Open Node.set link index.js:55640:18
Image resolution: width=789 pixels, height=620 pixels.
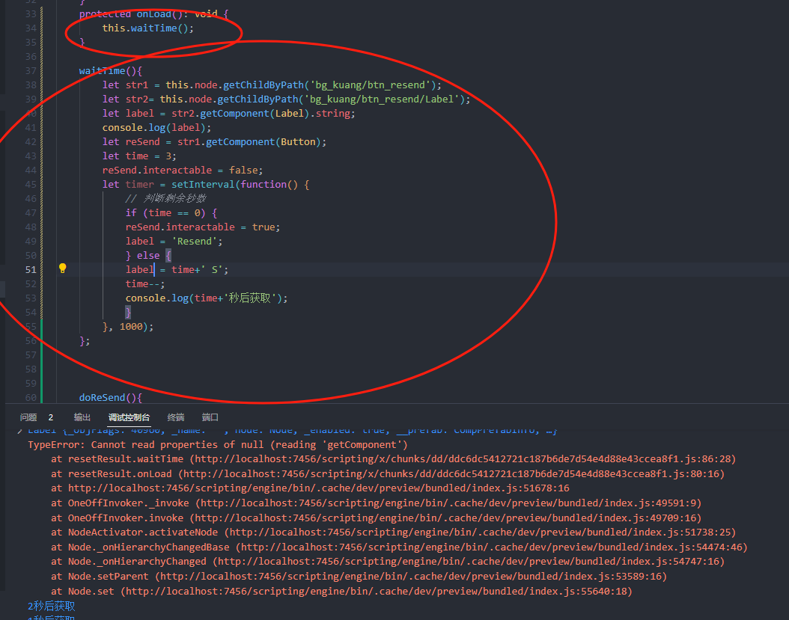(x=377, y=592)
